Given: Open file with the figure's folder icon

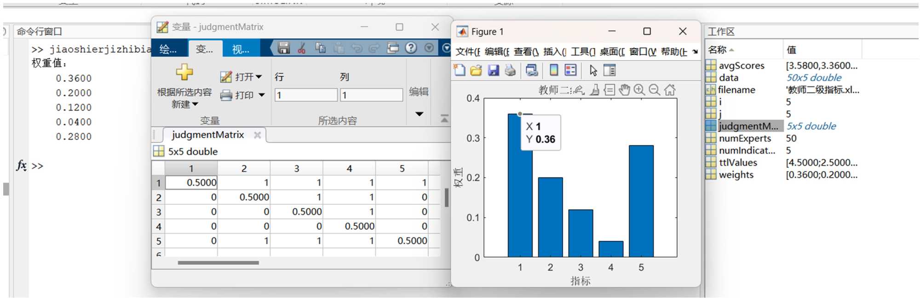Looking at the screenshot, I should 476,70.
